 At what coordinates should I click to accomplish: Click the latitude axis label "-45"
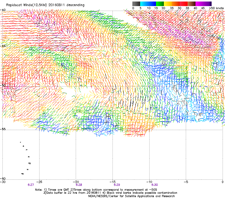coord(3,46)
